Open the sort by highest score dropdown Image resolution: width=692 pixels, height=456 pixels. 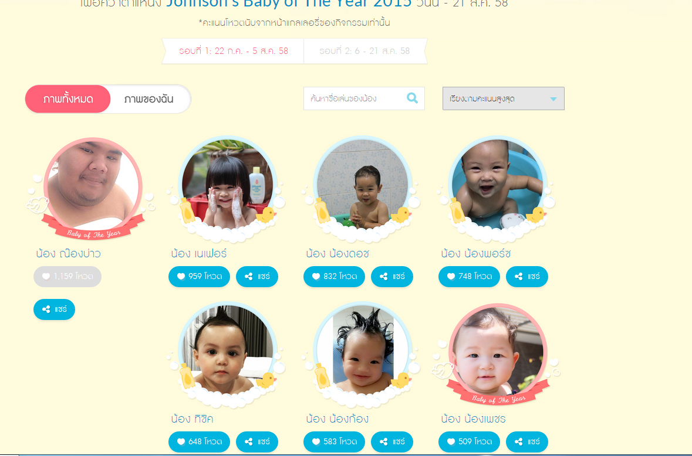504,98
